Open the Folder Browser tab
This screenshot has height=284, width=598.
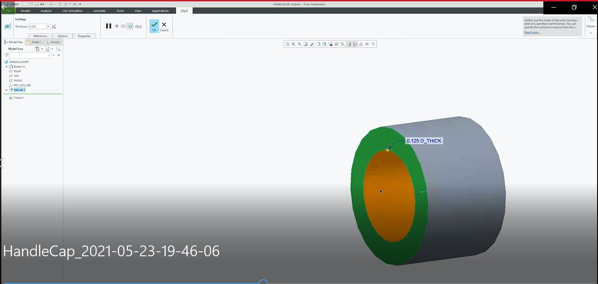(34, 42)
